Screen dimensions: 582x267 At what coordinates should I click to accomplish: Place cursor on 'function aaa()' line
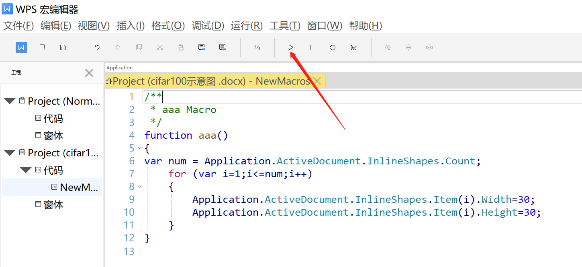click(186, 136)
